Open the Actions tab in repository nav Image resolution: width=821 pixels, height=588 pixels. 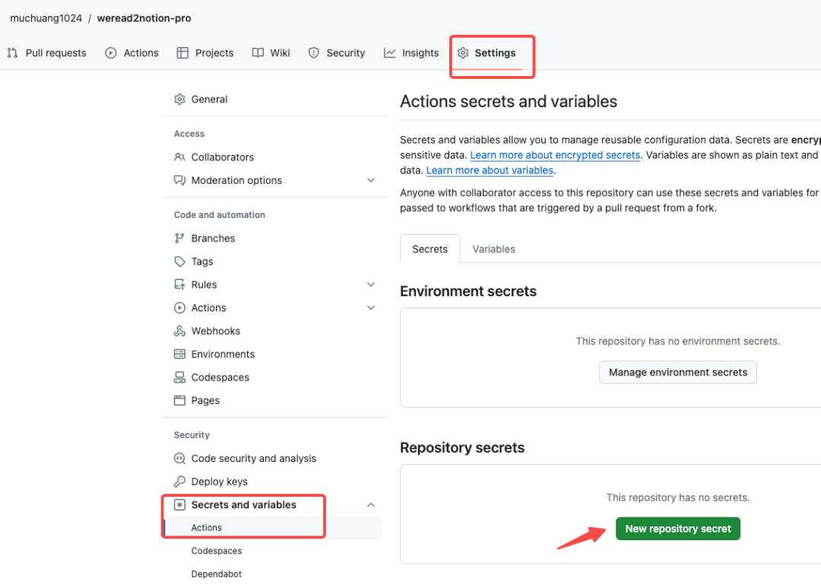(x=132, y=53)
